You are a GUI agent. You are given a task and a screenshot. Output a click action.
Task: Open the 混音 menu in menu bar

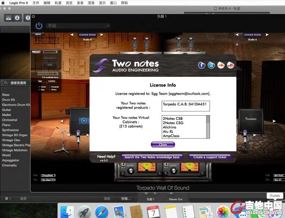(91, 3)
